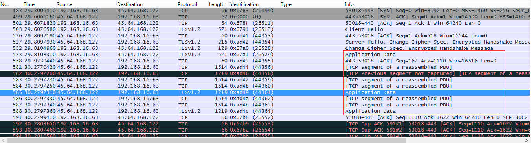The height and width of the screenshot is (143, 531).
Task: Sort by the No. column header
Action: point(5,4)
